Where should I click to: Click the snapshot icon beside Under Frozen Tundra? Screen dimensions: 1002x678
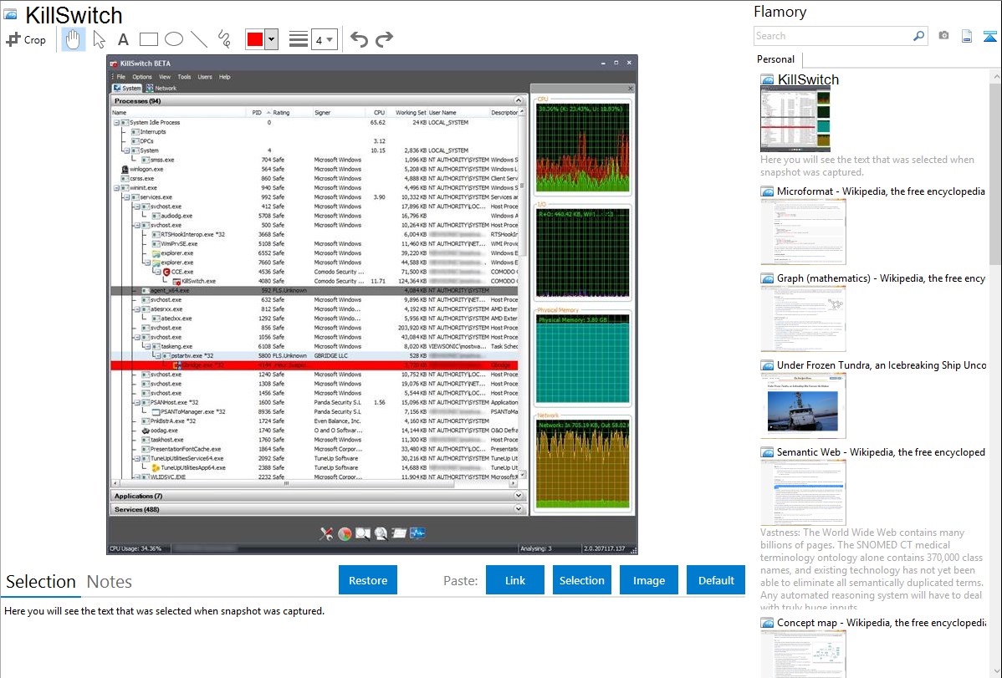pos(767,365)
